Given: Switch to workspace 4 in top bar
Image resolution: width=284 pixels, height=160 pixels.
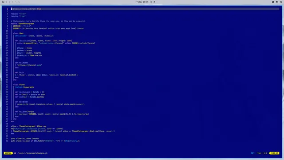Looking at the screenshot, I should [x=16, y=2].
